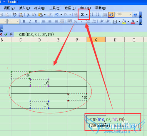The image size is (147, 136).
Task: Toggle Italic formatting
Action: tap(30, 21)
